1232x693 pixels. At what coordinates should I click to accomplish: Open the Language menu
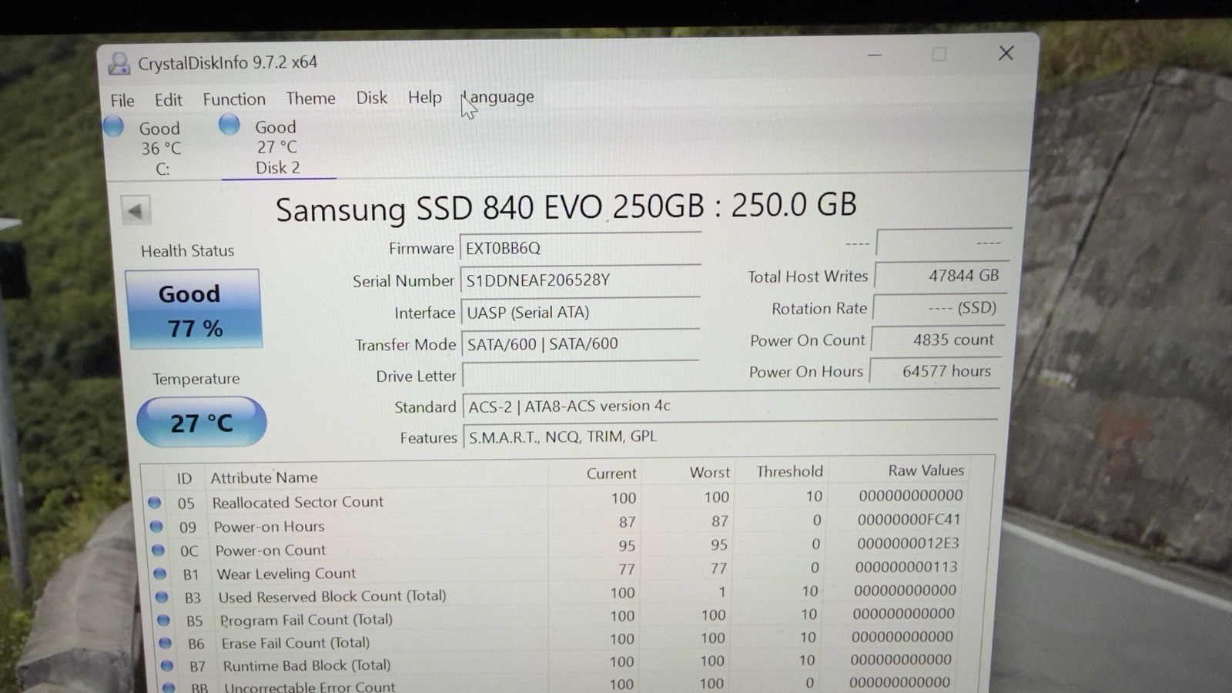[x=497, y=97]
